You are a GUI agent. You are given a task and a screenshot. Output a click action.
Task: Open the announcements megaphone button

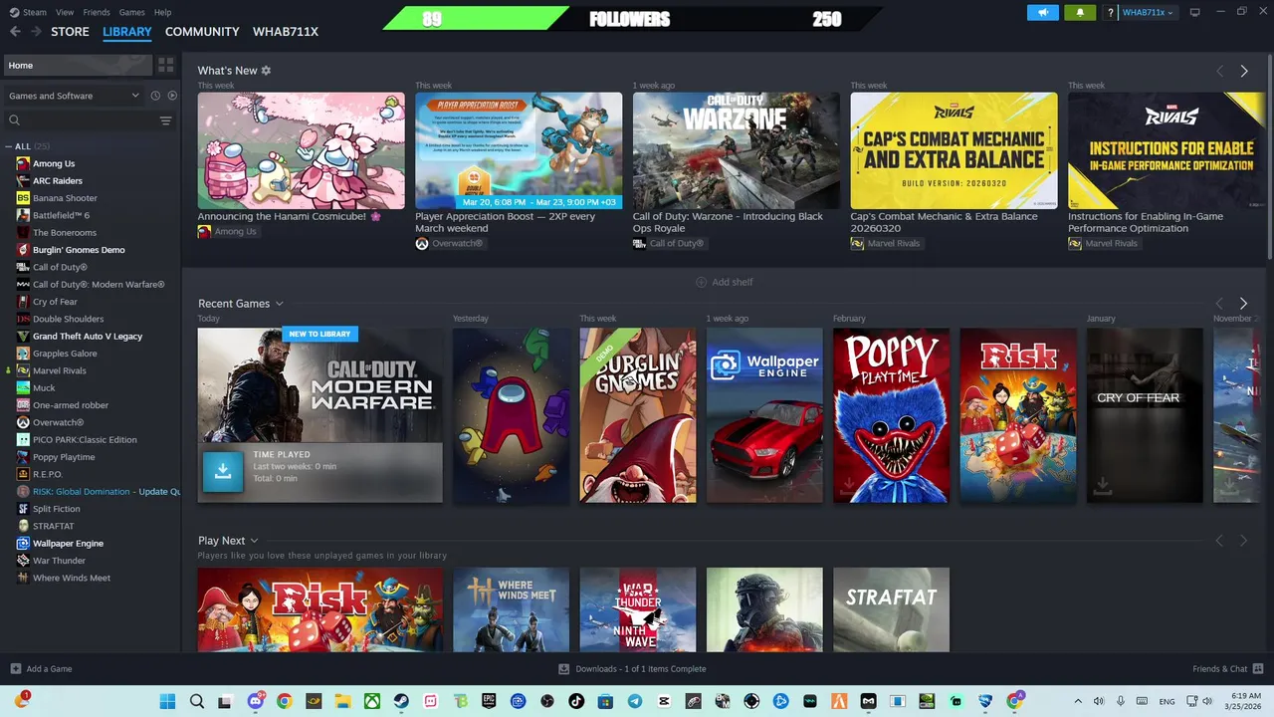[x=1043, y=12]
